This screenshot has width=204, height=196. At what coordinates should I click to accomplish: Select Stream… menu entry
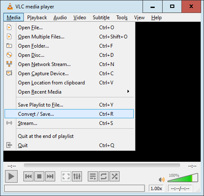click(x=69, y=123)
